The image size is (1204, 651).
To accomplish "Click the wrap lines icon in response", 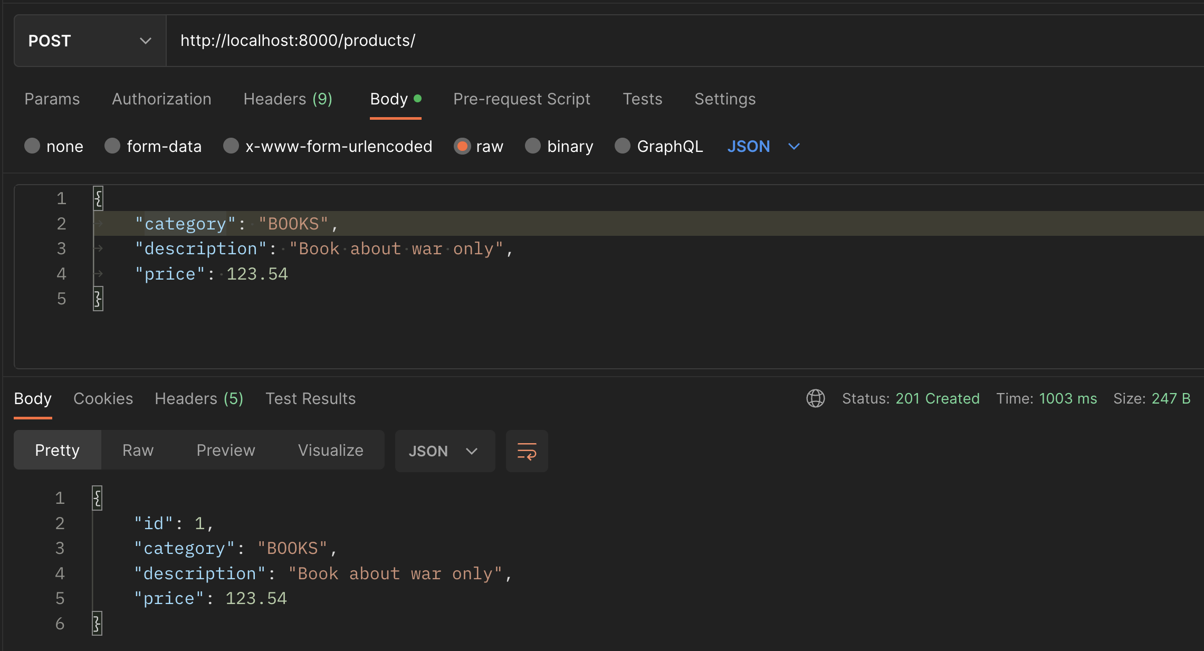I will (527, 451).
